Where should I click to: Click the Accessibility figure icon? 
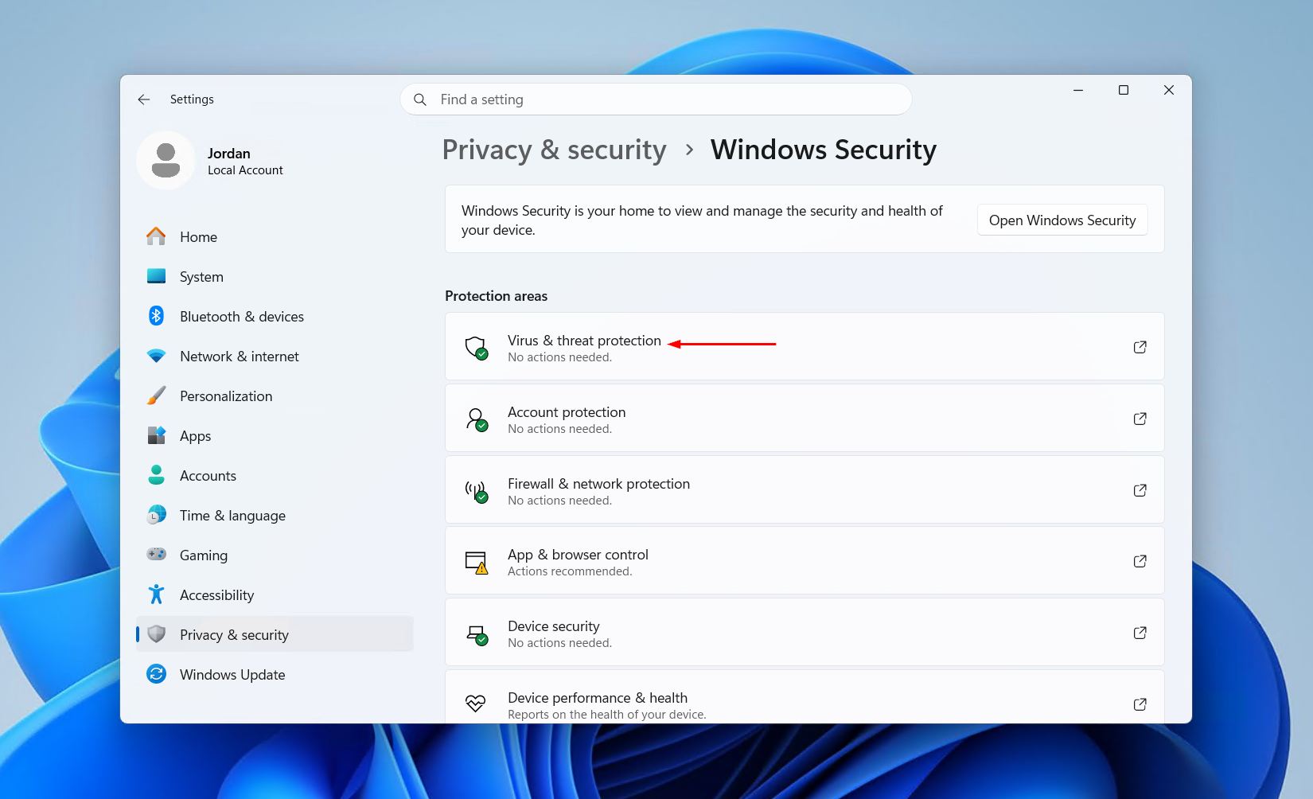coord(156,594)
